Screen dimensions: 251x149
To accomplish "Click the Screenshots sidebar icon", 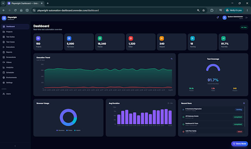I will (x=4, y=57).
